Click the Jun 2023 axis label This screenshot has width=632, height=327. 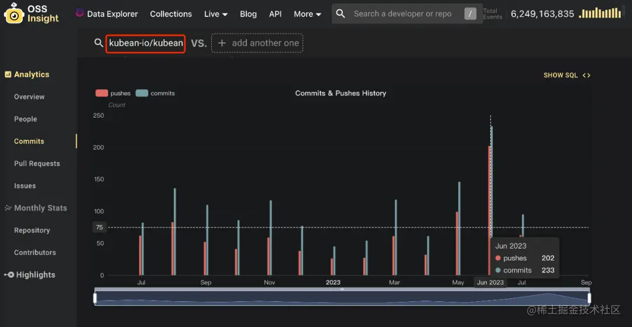[490, 283]
